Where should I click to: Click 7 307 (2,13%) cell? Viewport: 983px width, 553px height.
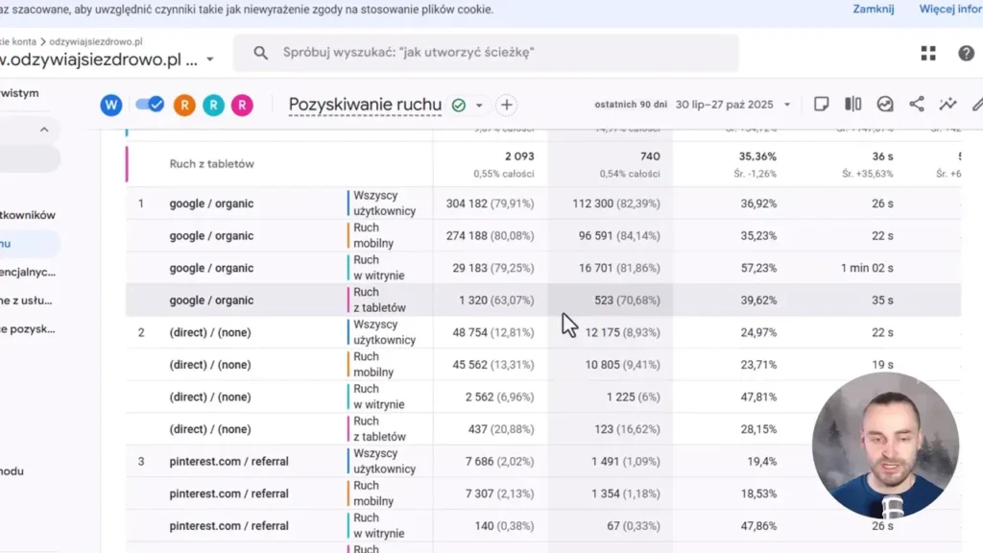tap(499, 494)
